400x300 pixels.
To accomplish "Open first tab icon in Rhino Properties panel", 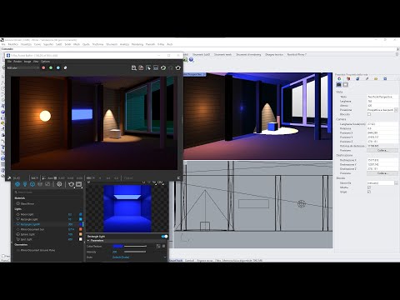I will tap(339, 79).
